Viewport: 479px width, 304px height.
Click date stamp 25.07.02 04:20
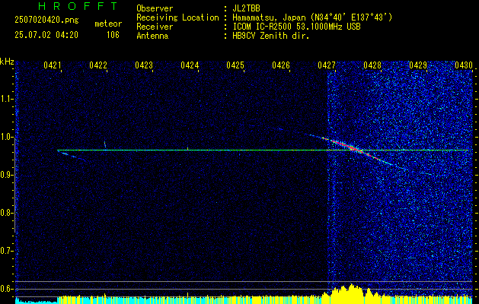[46, 35]
